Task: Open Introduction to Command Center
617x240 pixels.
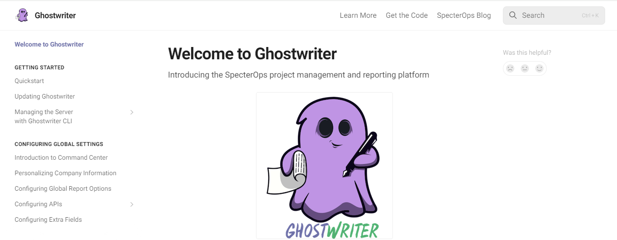Action: coord(61,157)
